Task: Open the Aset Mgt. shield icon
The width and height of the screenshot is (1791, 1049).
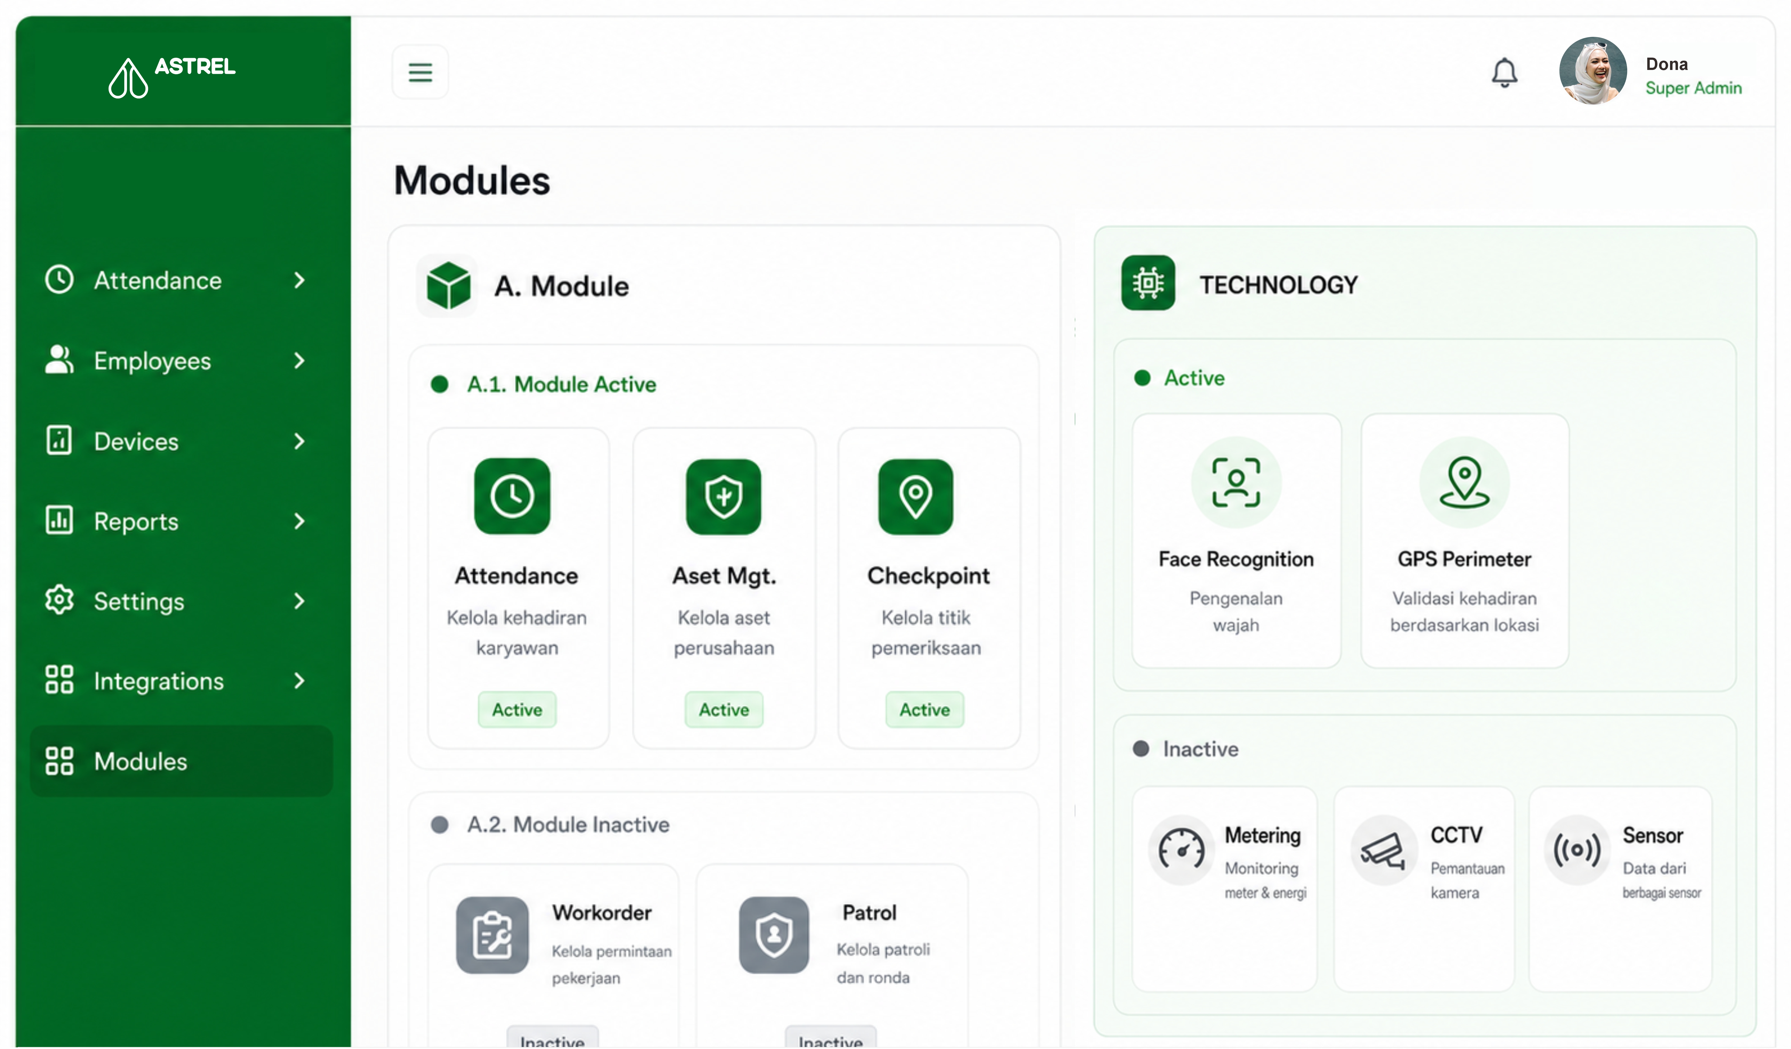Action: (724, 496)
